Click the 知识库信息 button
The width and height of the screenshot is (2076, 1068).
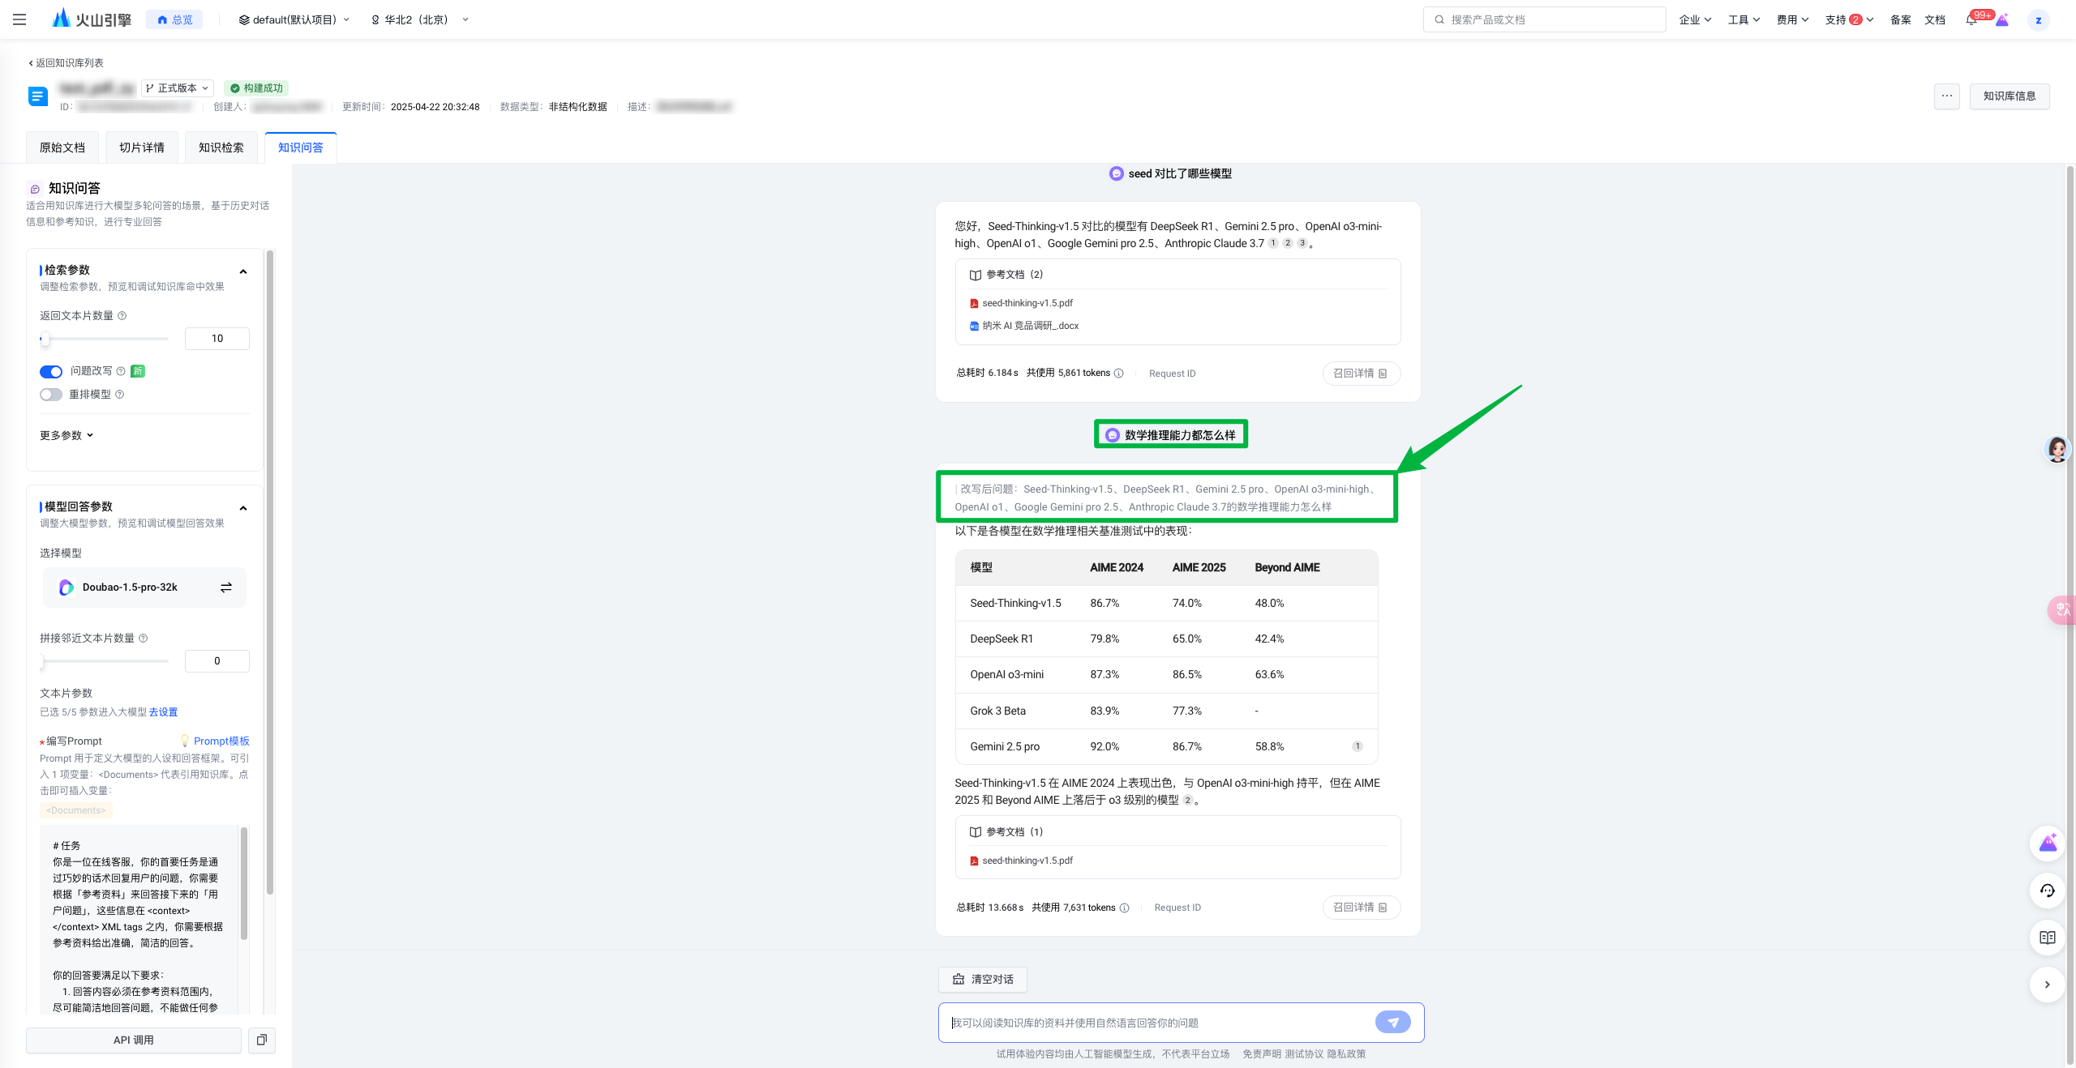(2010, 96)
